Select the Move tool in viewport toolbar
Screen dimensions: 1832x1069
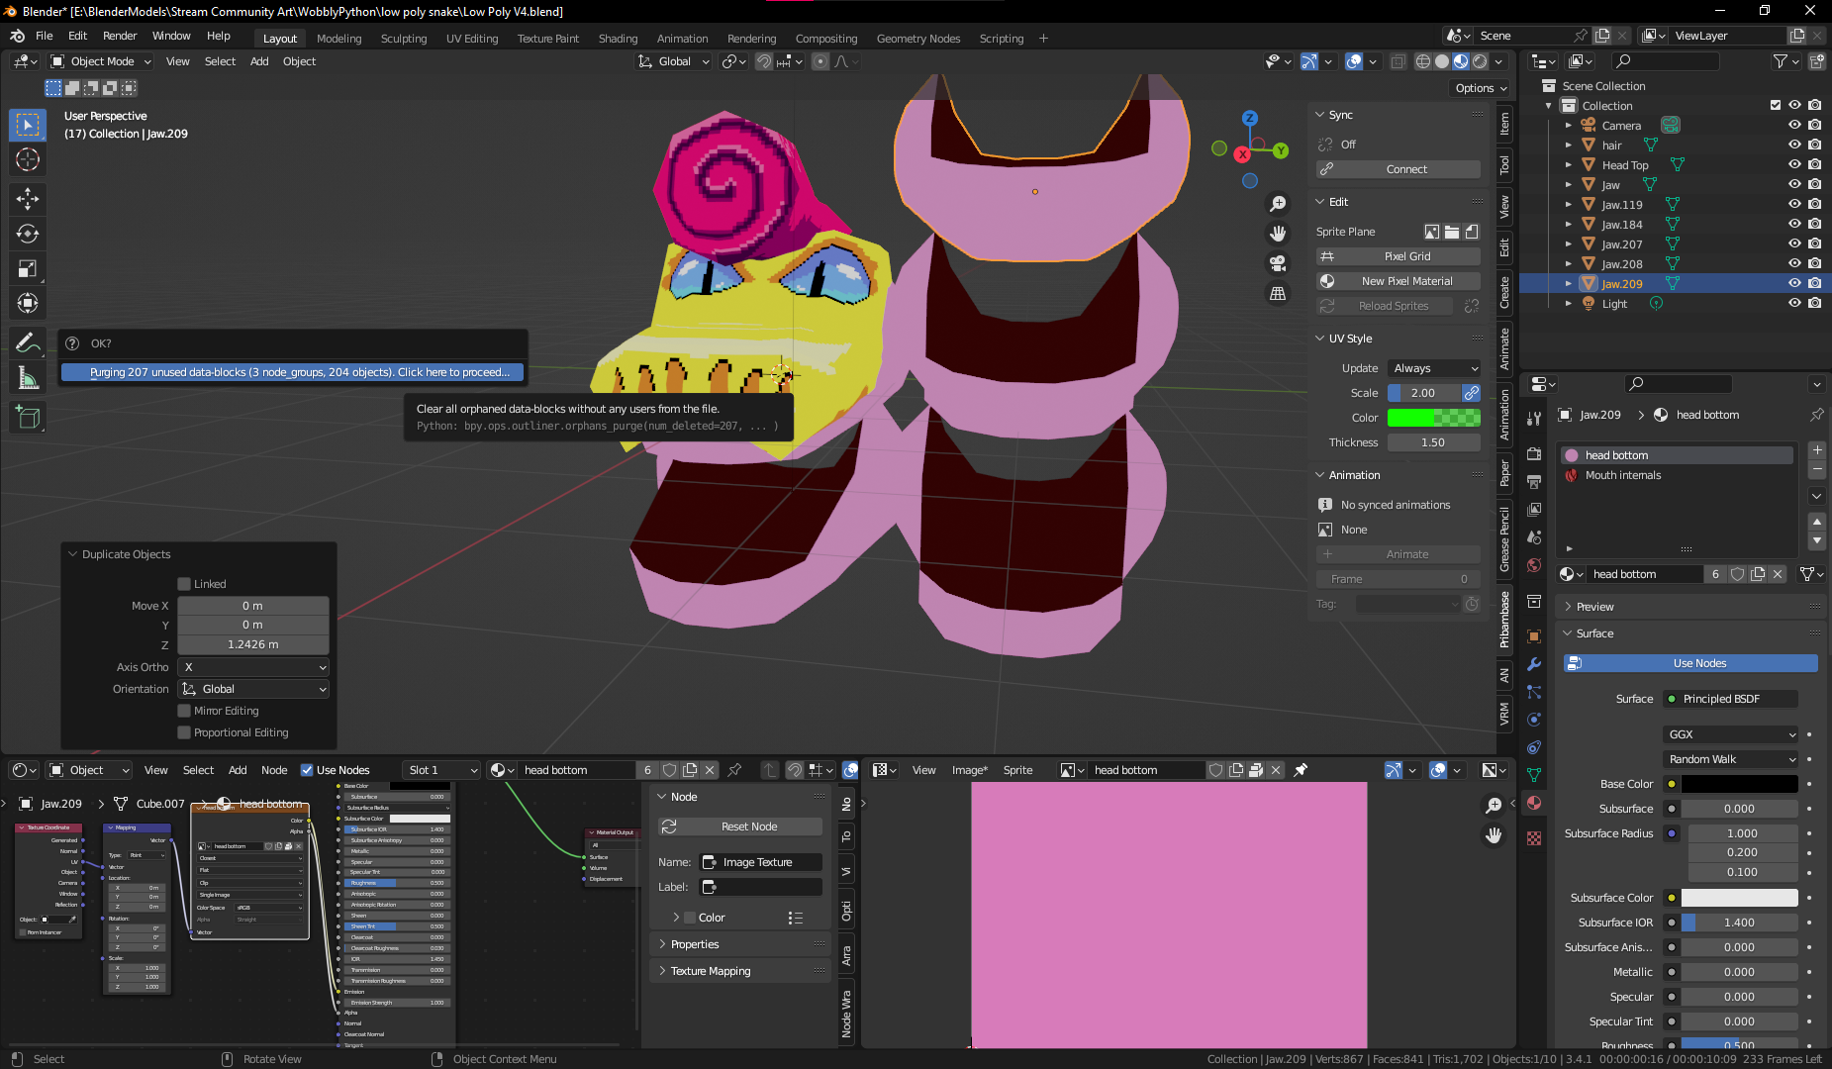pos(28,198)
